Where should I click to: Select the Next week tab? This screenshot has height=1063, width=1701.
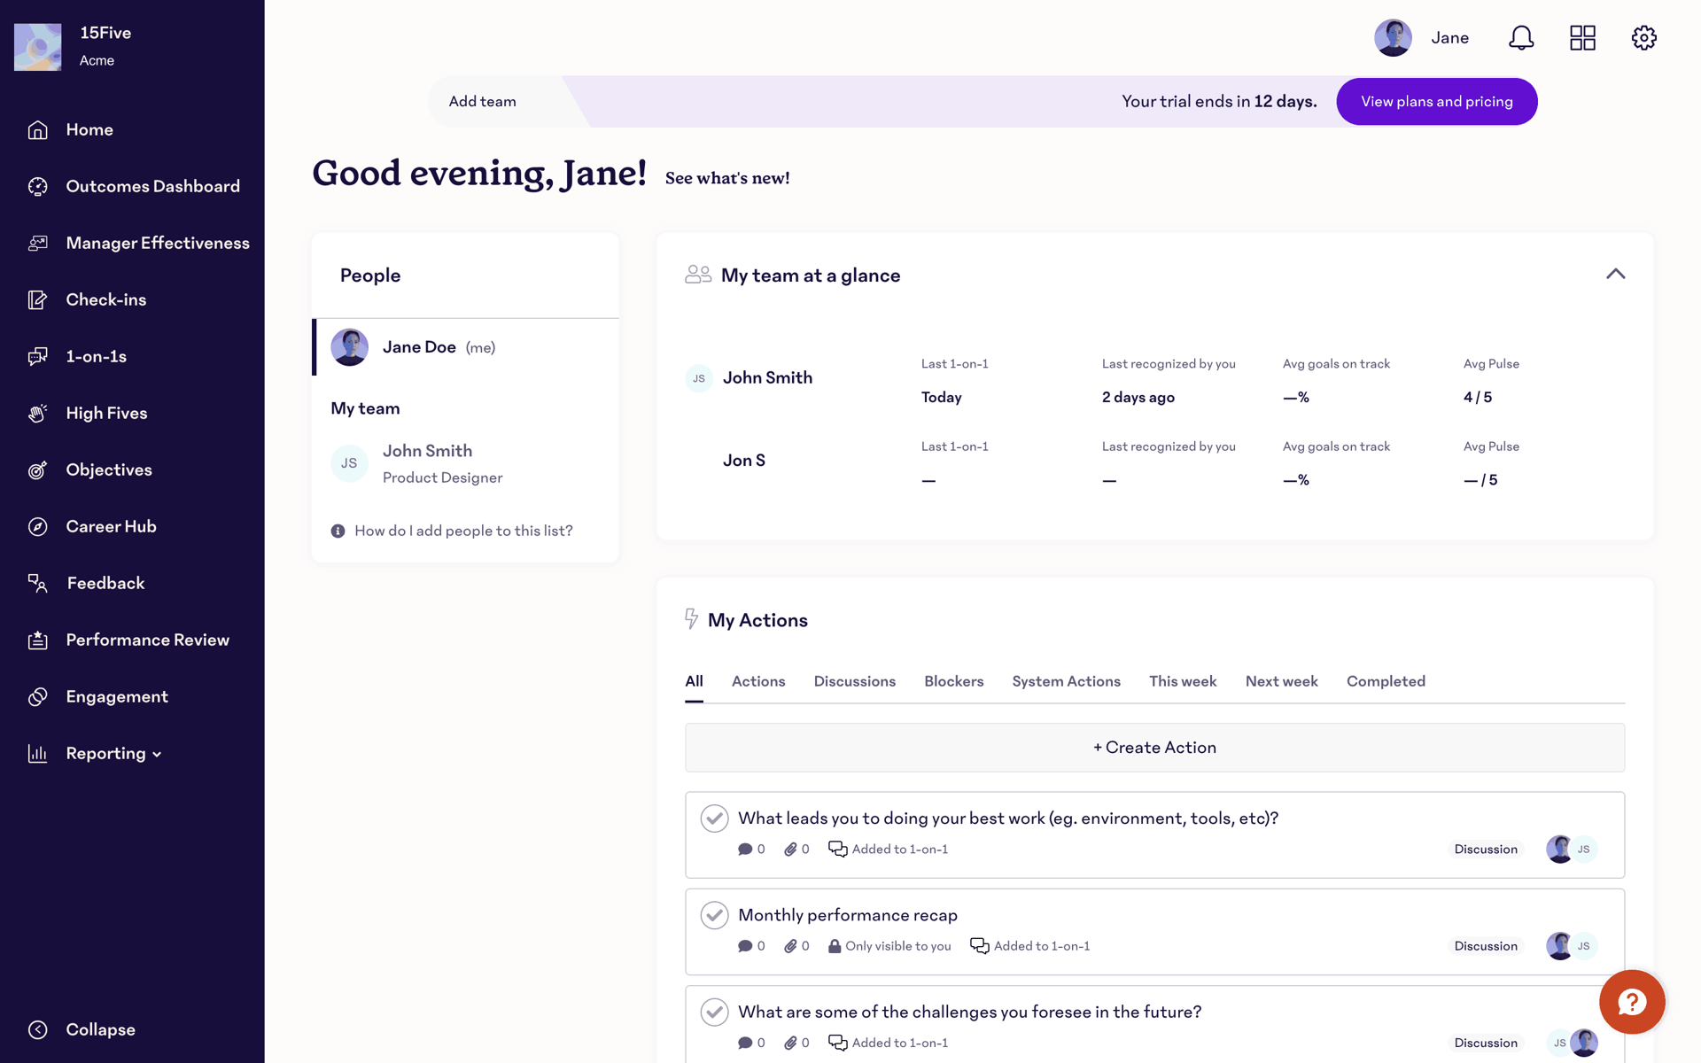point(1281,681)
